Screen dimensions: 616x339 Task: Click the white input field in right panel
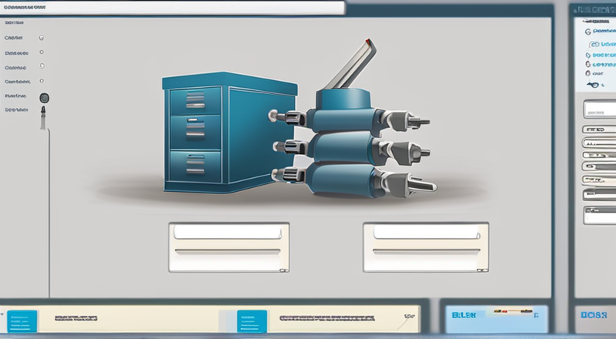(x=599, y=109)
